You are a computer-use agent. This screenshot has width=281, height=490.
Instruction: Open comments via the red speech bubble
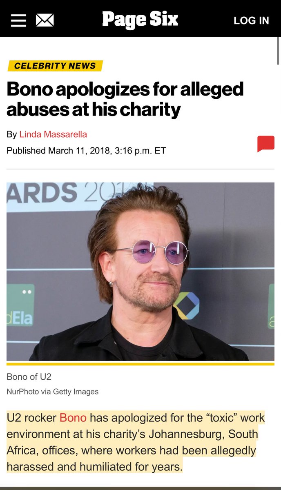pos(266,144)
